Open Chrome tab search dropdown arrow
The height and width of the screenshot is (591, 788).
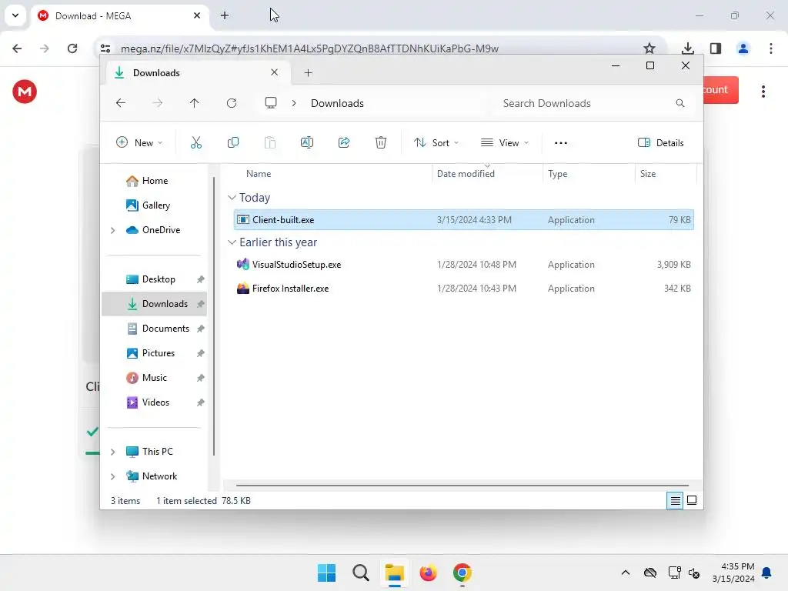point(15,15)
